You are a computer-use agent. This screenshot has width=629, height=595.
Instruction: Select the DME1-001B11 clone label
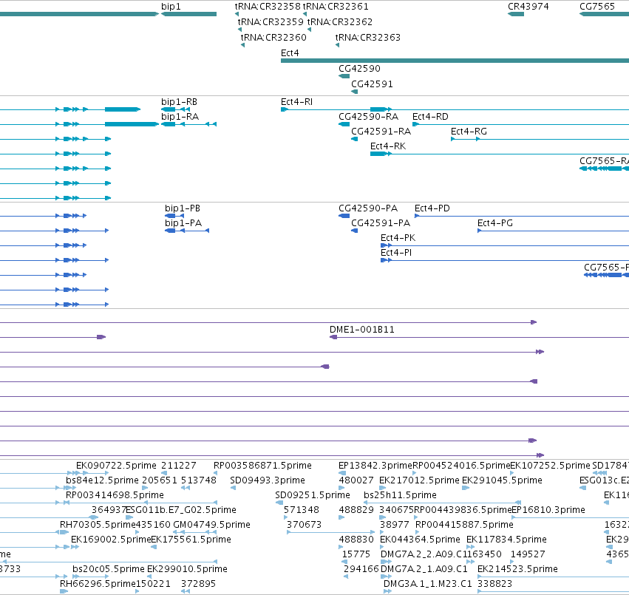(362, 330)
